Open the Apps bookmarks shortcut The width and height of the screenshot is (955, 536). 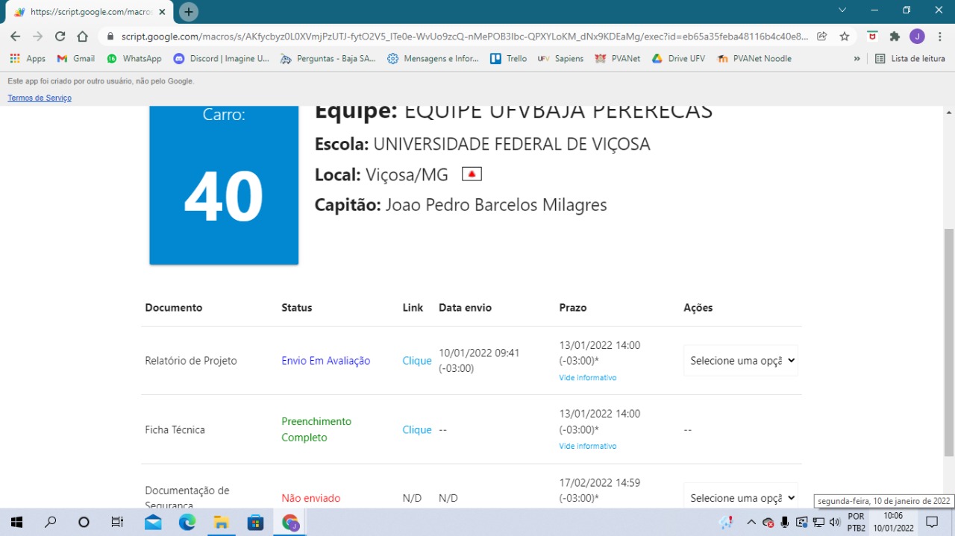click(x=28, y=58)
